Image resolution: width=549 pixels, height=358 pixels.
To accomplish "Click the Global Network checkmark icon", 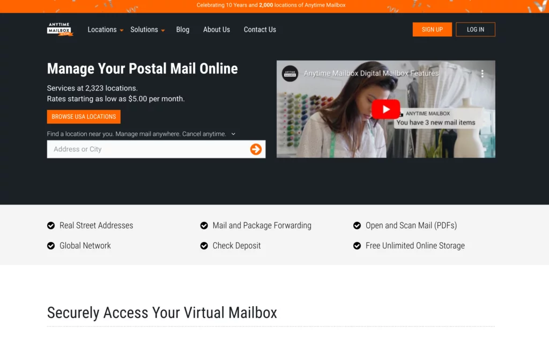I will [x=51, y=246].
